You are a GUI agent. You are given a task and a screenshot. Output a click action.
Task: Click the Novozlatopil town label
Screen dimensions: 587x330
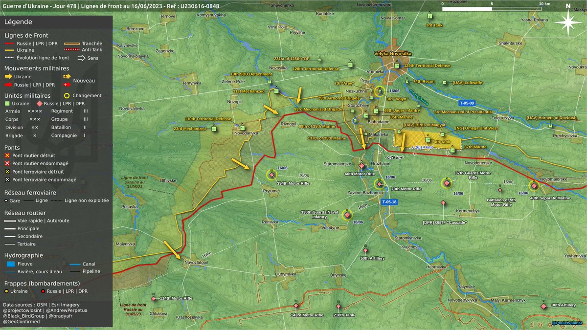pos(196,263)
